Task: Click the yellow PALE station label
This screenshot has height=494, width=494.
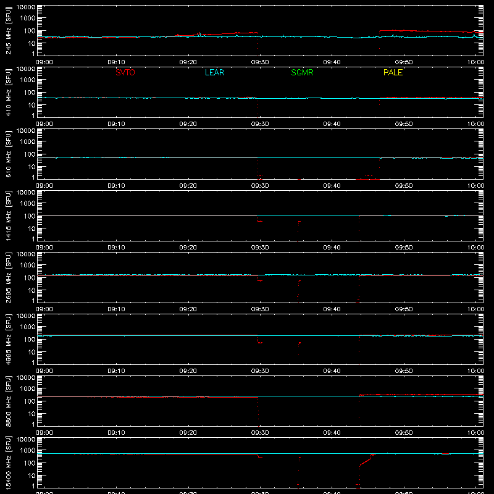Action: point(393,72)
